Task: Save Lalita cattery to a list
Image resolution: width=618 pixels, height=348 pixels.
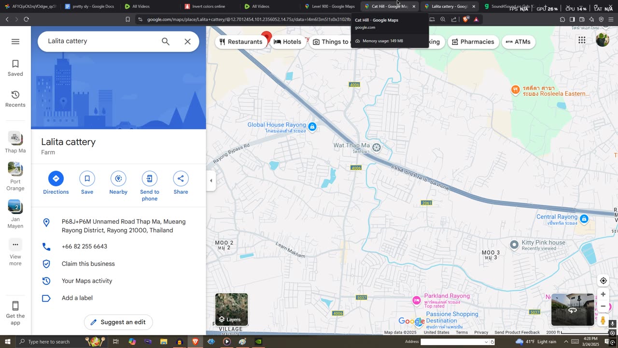Action: (x=87, y=183)
